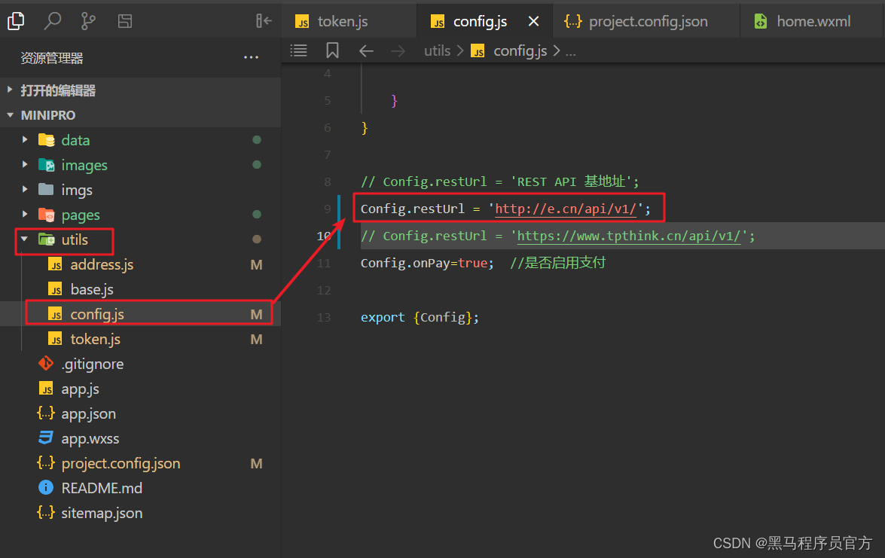Screen dimensions: 885x558
Task: Click the folder icon next to pages
Action: coord(46,215)
